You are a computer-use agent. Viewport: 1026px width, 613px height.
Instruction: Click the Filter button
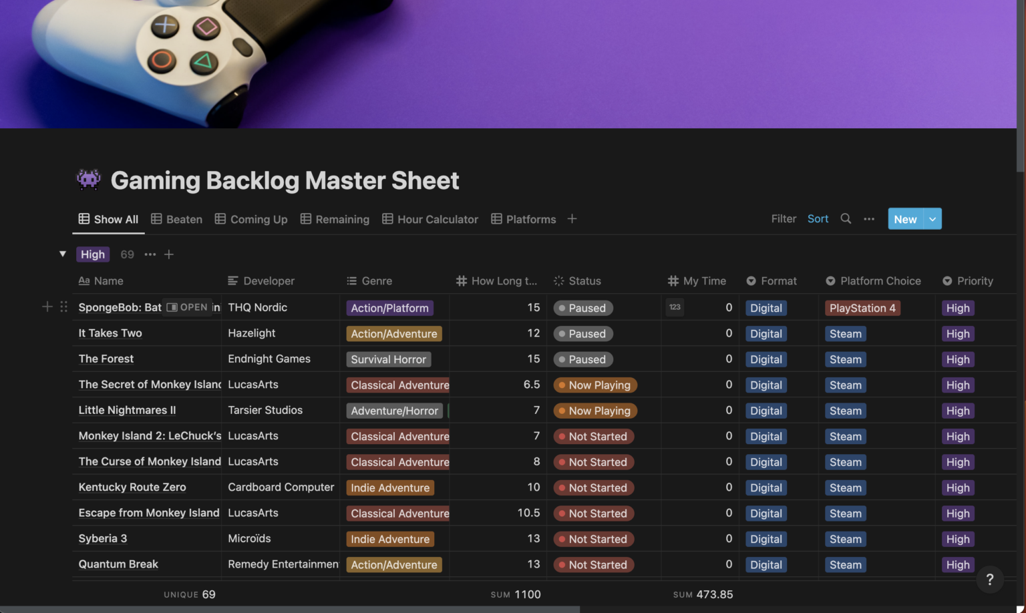point(784,218)
